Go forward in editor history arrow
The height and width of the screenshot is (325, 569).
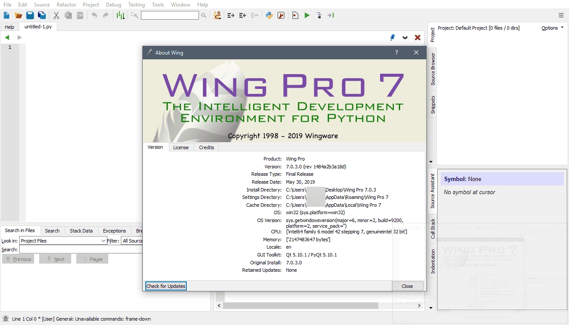[19, 38]
